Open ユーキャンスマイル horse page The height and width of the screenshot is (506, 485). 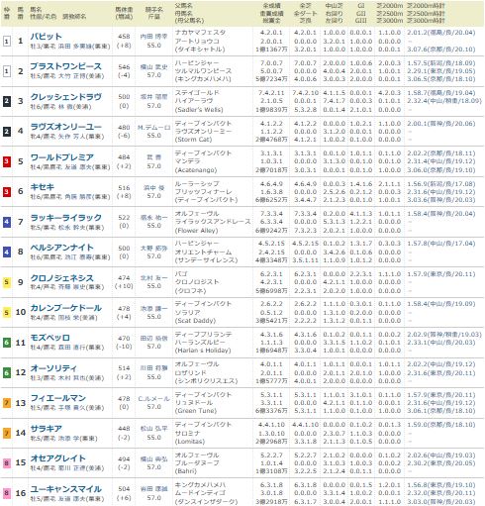66,489
